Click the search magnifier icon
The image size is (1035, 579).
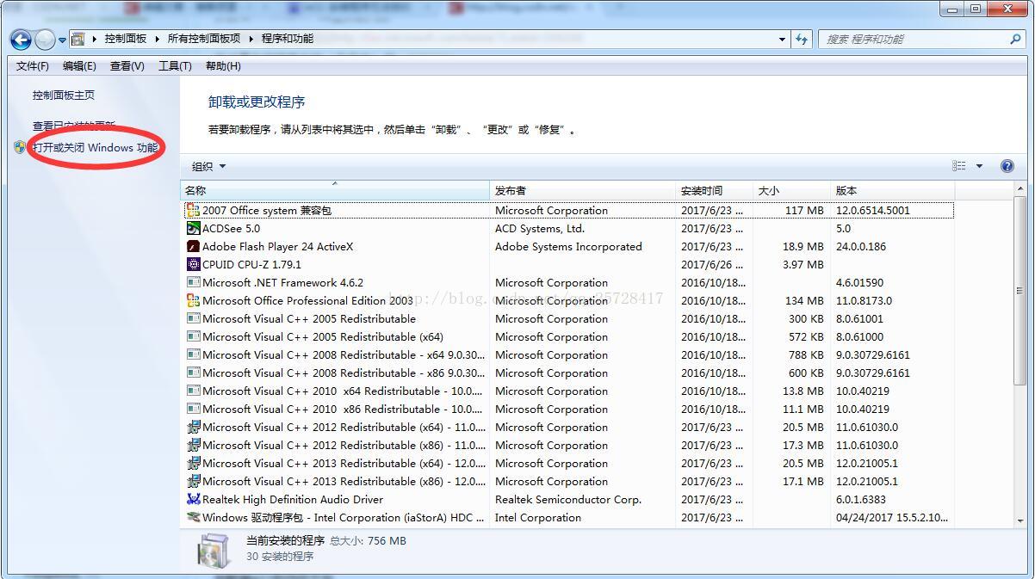[1015, 39]
